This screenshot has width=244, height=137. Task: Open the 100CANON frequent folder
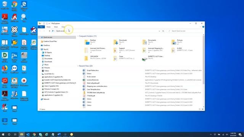95,58
